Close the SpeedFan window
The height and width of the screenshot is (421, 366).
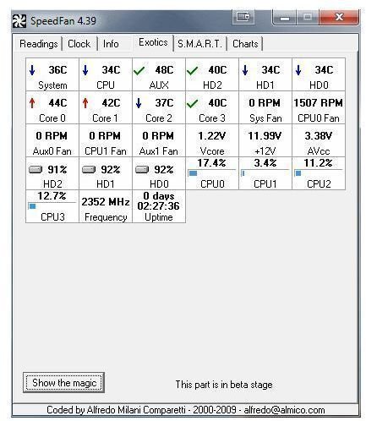(339, 17)
